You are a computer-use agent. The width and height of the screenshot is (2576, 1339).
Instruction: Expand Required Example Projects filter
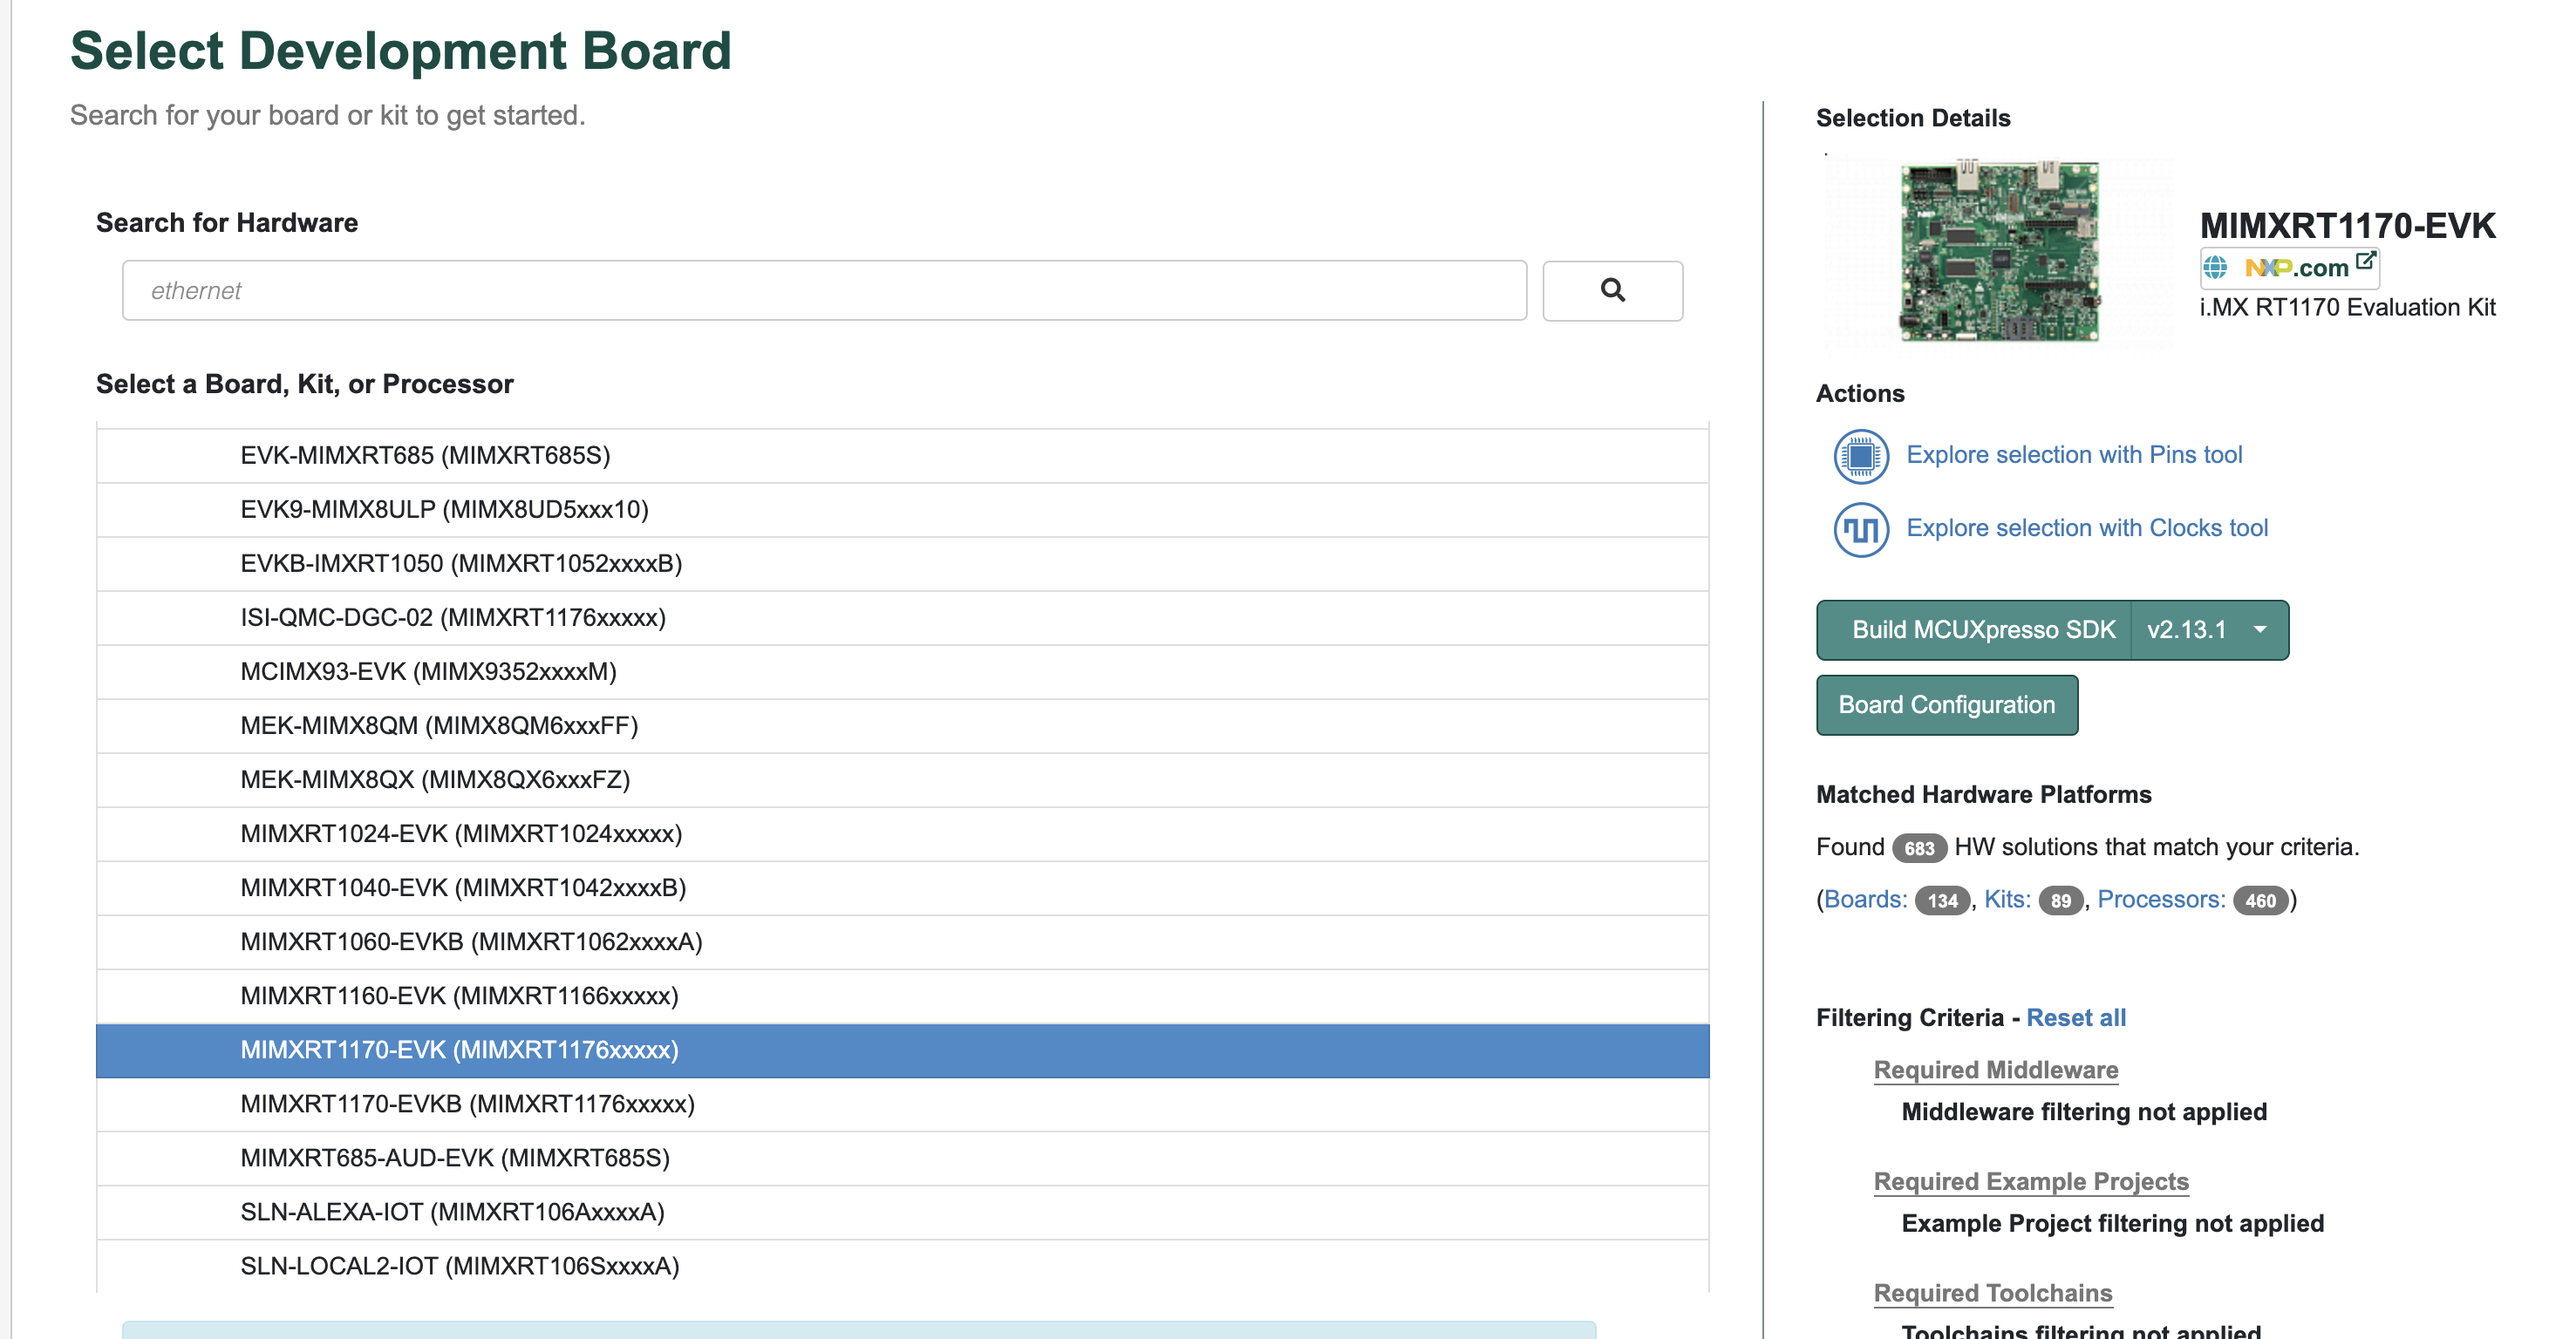pos(2030,1182)
